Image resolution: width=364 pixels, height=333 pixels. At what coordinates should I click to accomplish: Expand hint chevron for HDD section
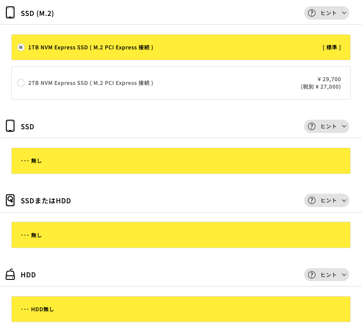(344, 275)
